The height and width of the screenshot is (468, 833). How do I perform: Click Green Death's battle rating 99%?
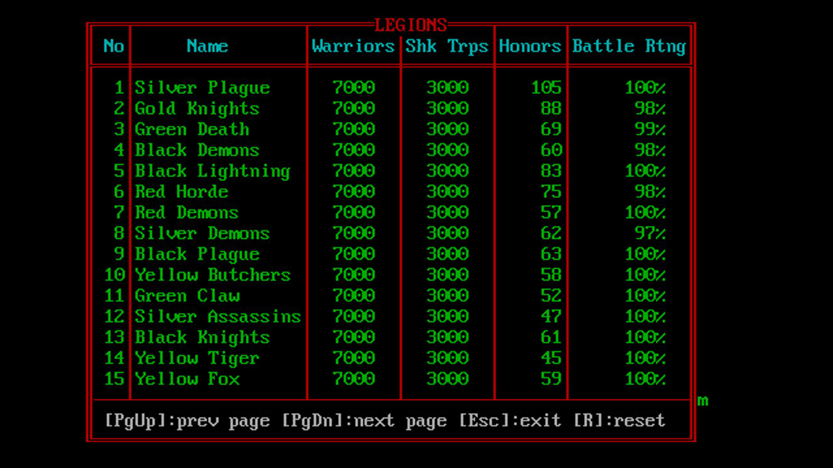[650, 130]
